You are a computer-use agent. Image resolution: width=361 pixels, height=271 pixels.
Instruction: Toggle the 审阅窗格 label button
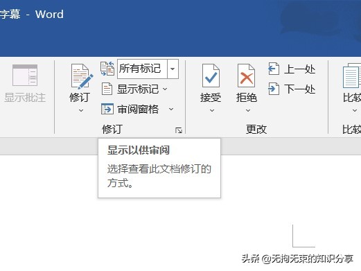tap(138, 110)
